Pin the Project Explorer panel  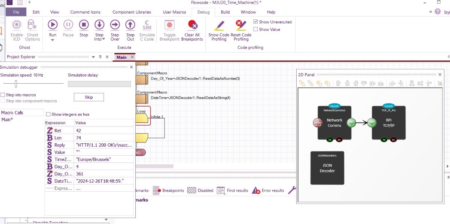click(x=100, y=57)
